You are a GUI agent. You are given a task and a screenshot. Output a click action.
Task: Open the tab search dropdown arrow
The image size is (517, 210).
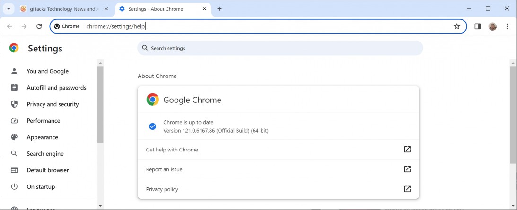(8, 9)
